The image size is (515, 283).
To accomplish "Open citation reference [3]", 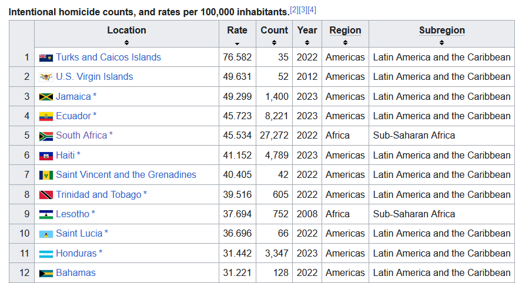I will point(303,10).
